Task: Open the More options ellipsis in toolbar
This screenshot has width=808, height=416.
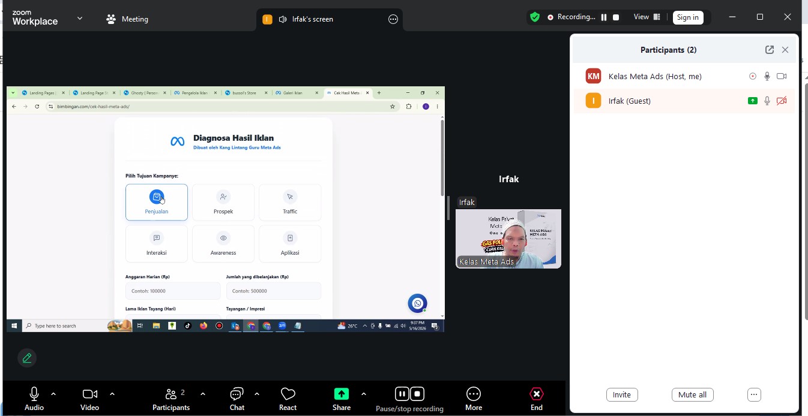Action: 474,394
